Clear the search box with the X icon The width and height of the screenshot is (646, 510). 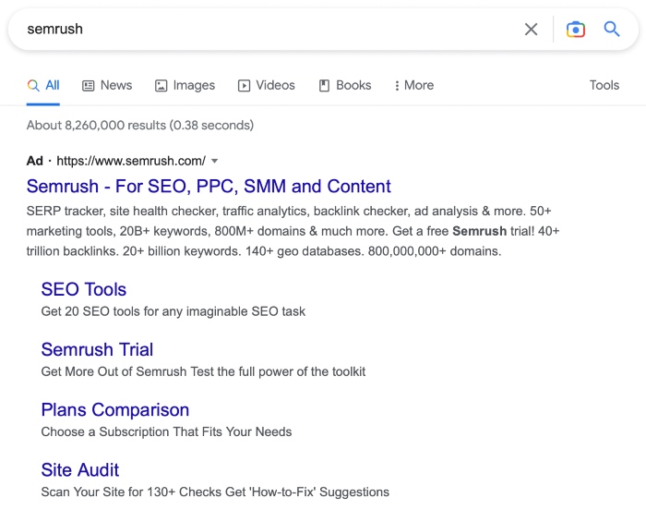tap(531, 30)
